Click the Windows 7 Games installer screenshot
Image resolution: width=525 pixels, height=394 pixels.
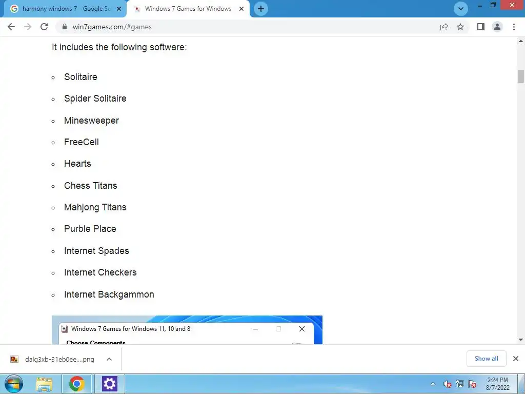point(187,330)
